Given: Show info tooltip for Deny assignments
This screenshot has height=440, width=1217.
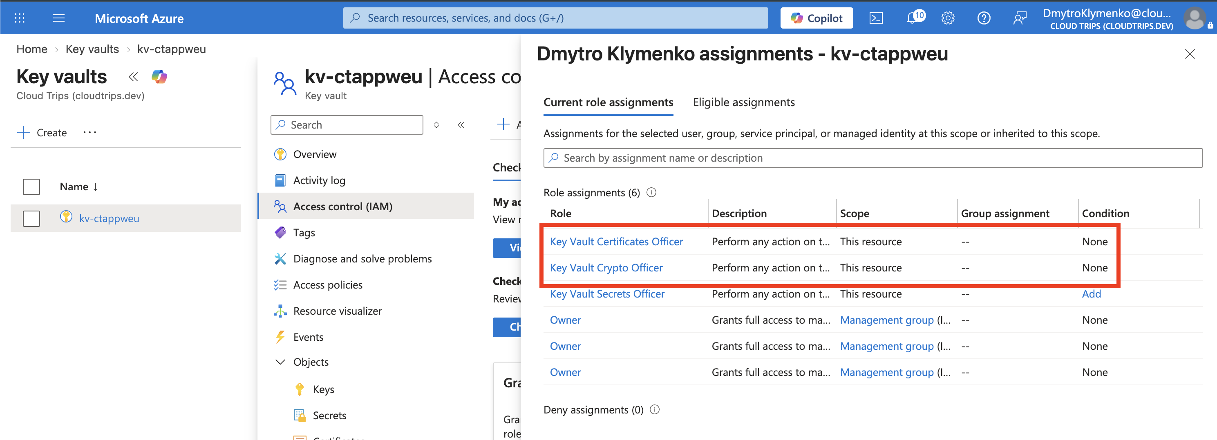Looking at the screenshot, I should tap(654, 410).
